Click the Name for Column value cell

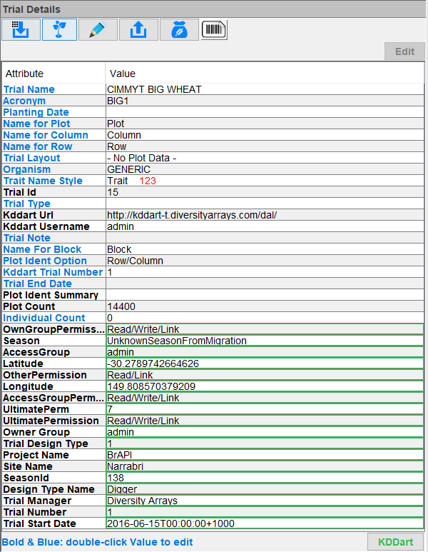pos(265,135)
